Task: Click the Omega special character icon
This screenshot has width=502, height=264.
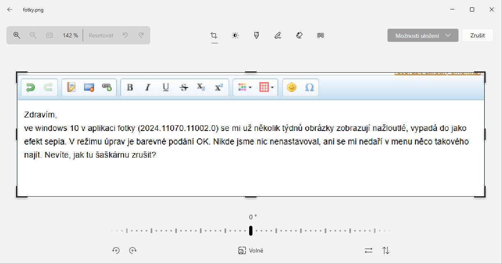Action: (x=309, y=87)
